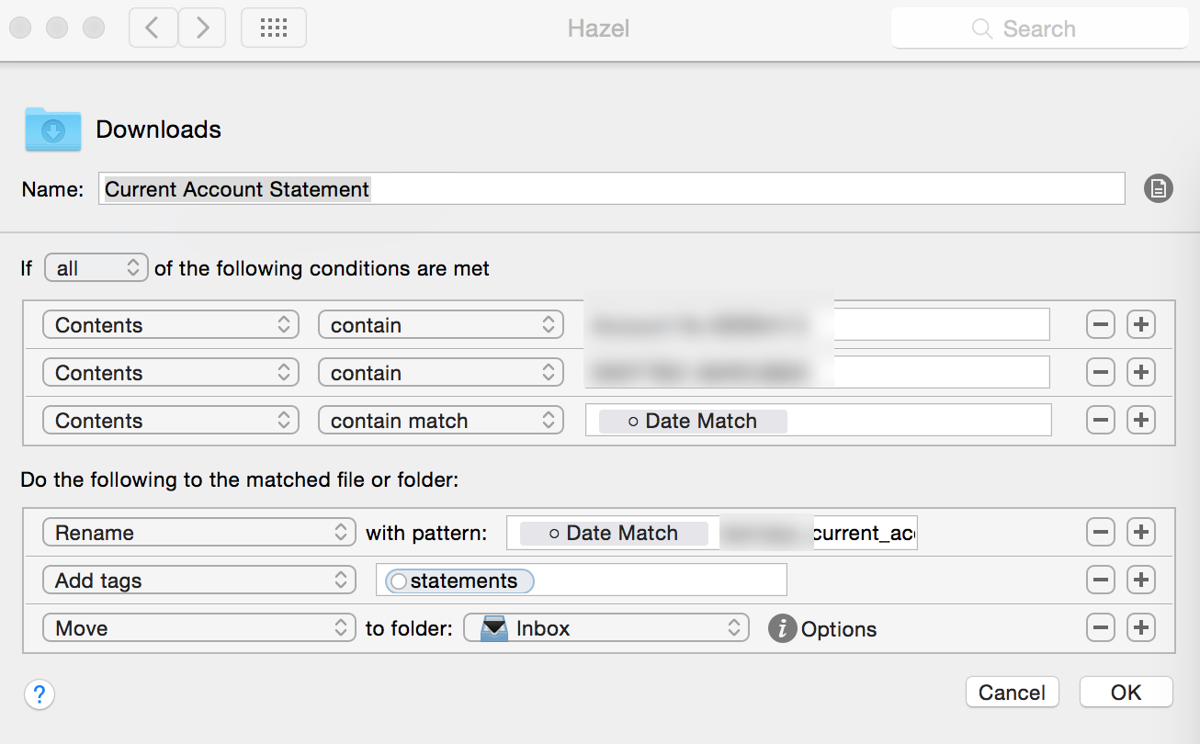Edit the Name field 'Current Account Statement'
Viewport: 1200px width, 744px height.
click(x=611, y=189)
